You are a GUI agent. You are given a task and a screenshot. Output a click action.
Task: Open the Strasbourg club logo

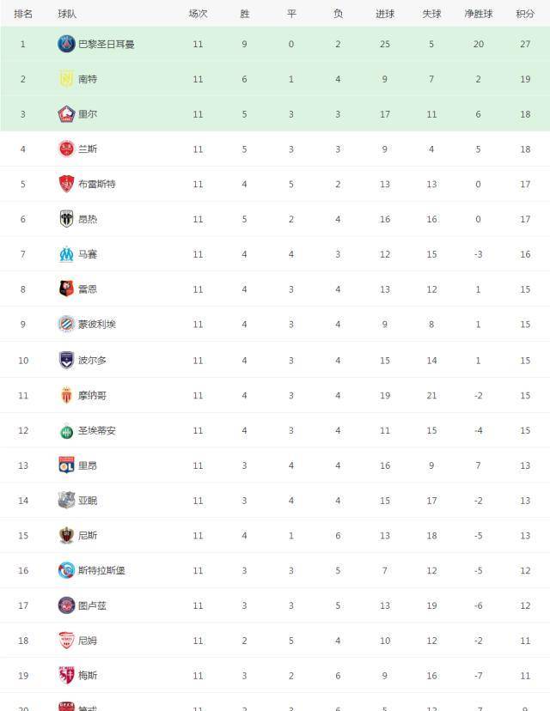coord(66,570)
